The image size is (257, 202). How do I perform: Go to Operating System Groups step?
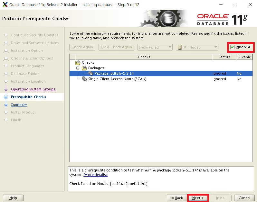tap(33, 89)
